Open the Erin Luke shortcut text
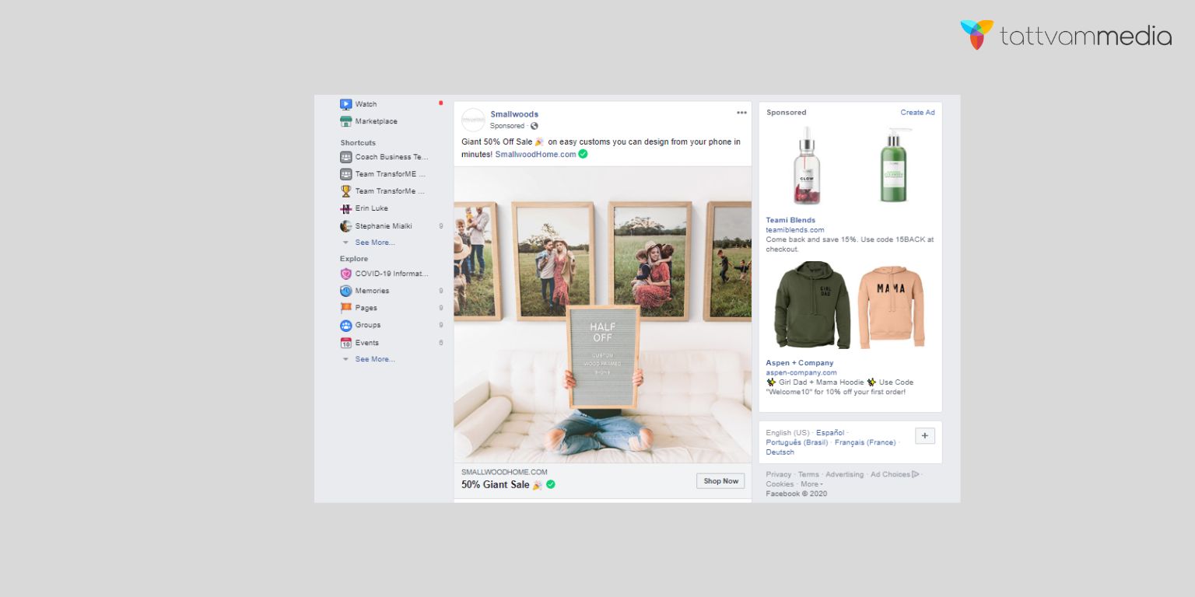The height and width of the screenshot is (597, 1195). (372, 208)
